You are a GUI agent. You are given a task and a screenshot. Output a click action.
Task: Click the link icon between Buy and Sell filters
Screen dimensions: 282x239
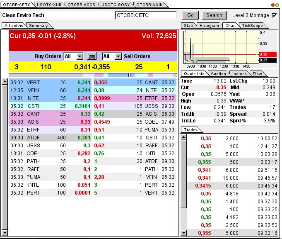point(92,56)
